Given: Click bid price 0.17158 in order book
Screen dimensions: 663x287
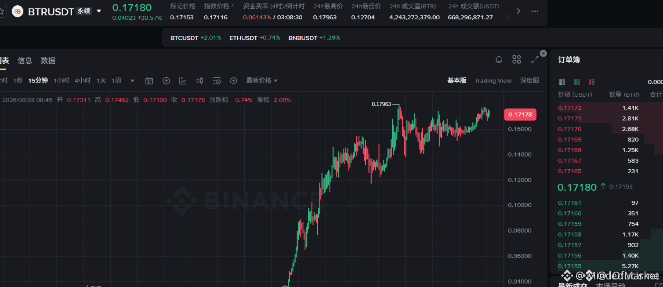Looking at the screenshot, I should pyautogui.click(x=570, y=234).
